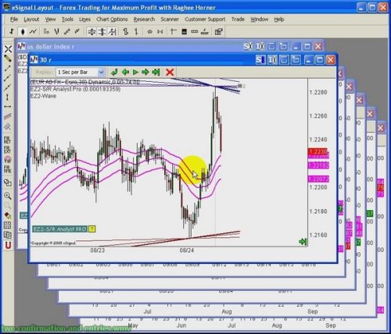Image resolution: width=391 pixels, height=334 pixels.
Task: Play the bar replay
Action: [135, 72]
